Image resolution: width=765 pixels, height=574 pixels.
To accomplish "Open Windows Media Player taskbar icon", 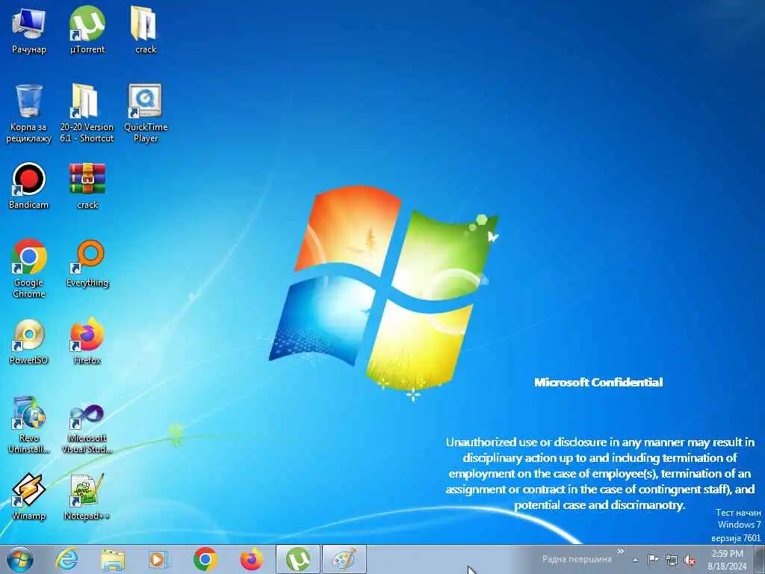I will point(158,559).
